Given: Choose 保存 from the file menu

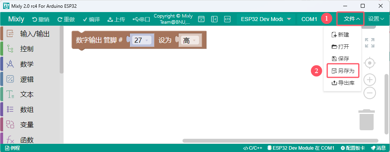Looking at the screenshot, I should pyautogui.click(x=340, y=59).
